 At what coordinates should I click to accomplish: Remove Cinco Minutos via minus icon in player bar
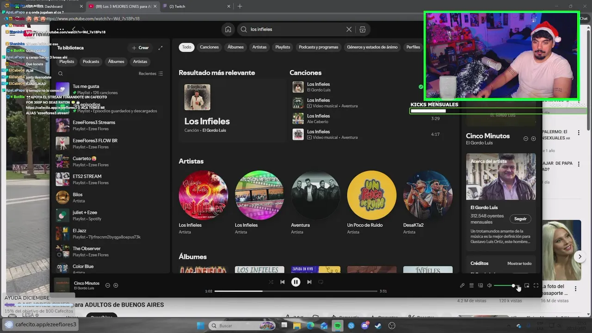click(108, 285)
